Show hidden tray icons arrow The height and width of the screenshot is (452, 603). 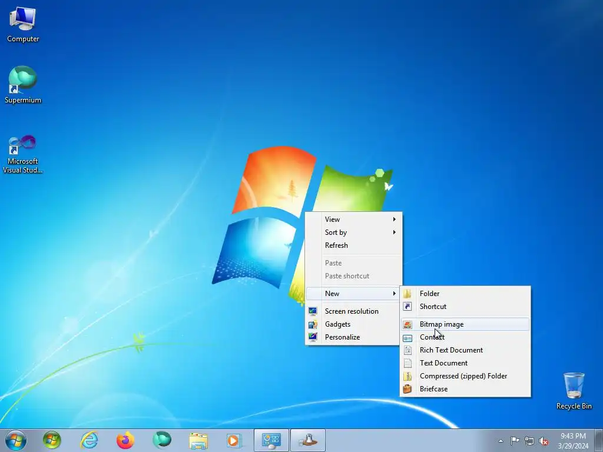pos(501,441)
